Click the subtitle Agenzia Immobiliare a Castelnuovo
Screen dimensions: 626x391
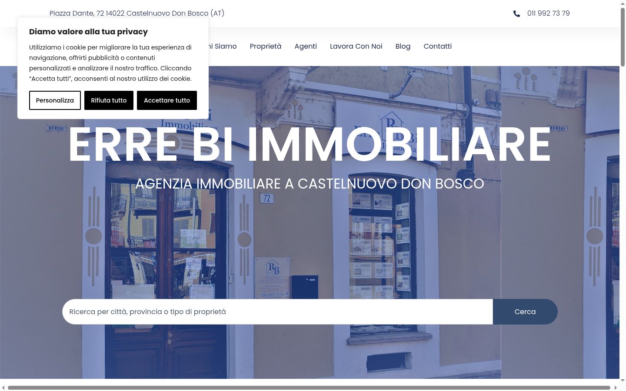click(x=310, y=184)
